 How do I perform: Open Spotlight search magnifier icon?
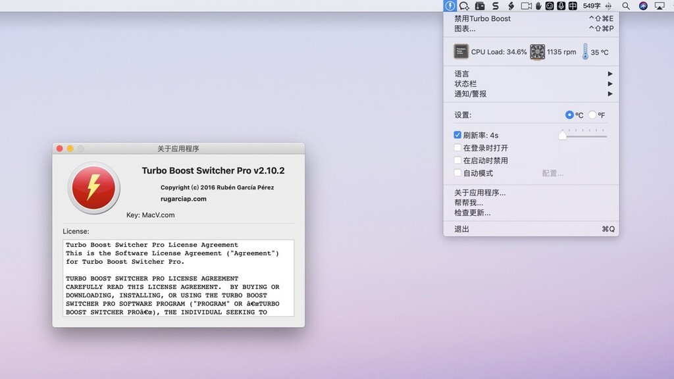pyautogui.click(x=626, y=6)
